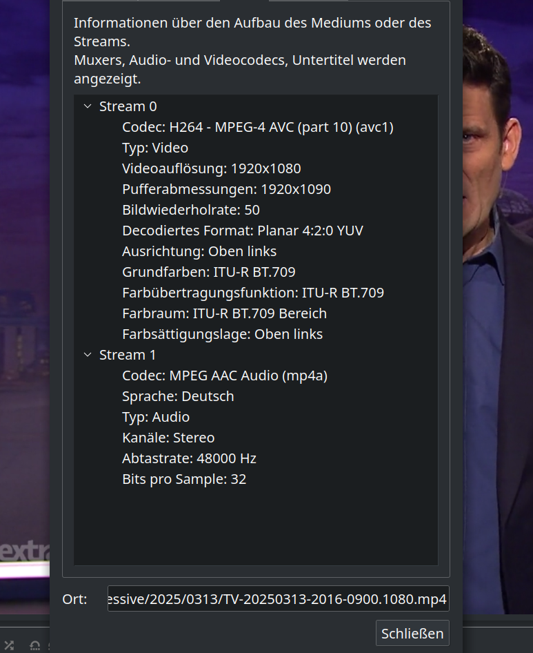This screenshot has height=653, width=533.
Task: Select the Grundfarben ITU-R BT.709 row
Action: click(x=208, y=272)
